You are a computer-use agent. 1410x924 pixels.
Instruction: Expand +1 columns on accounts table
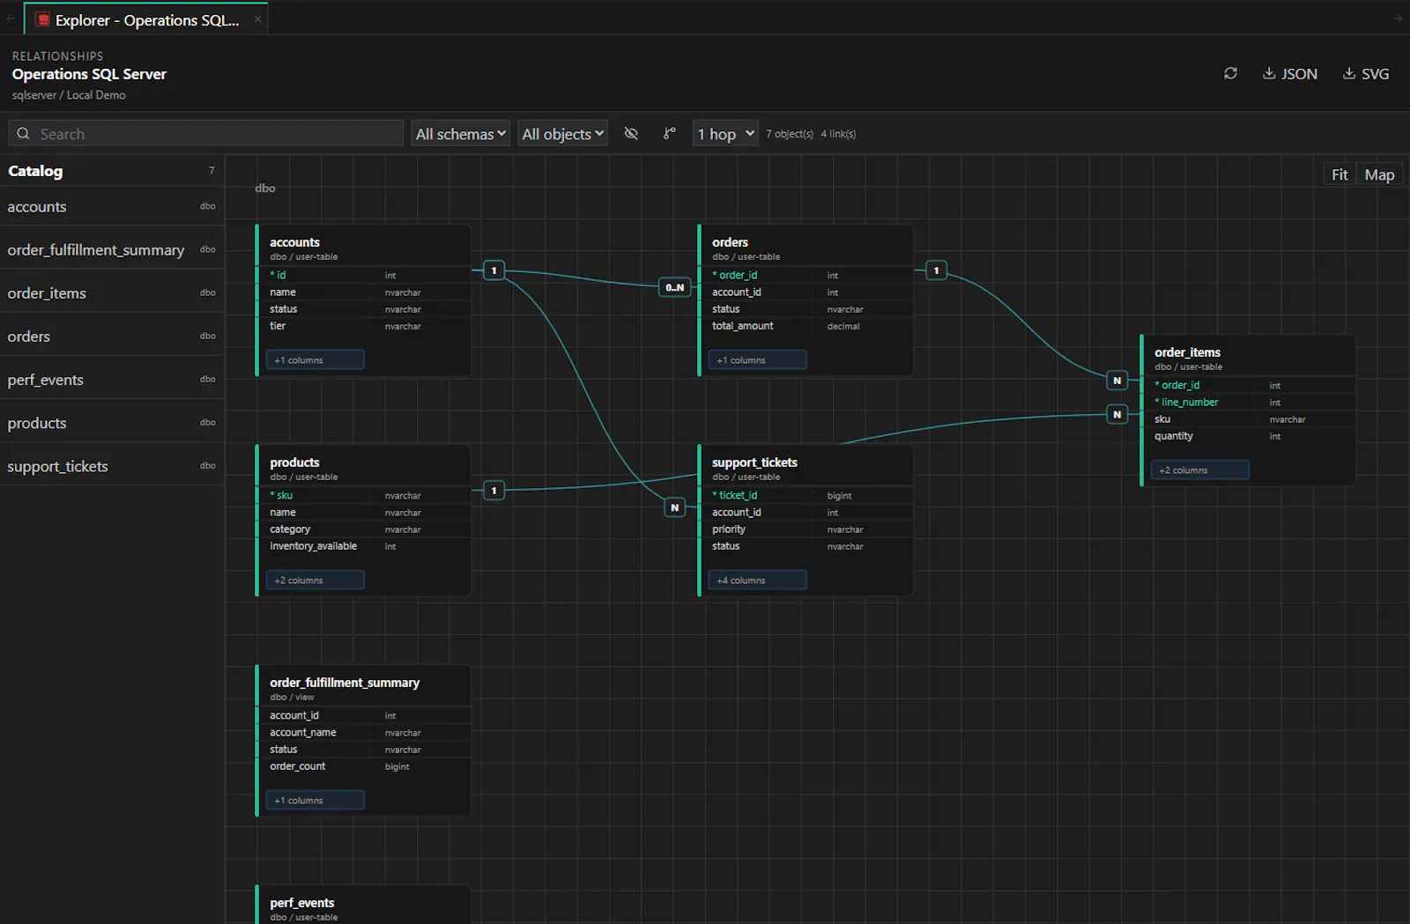coord(315,359)
